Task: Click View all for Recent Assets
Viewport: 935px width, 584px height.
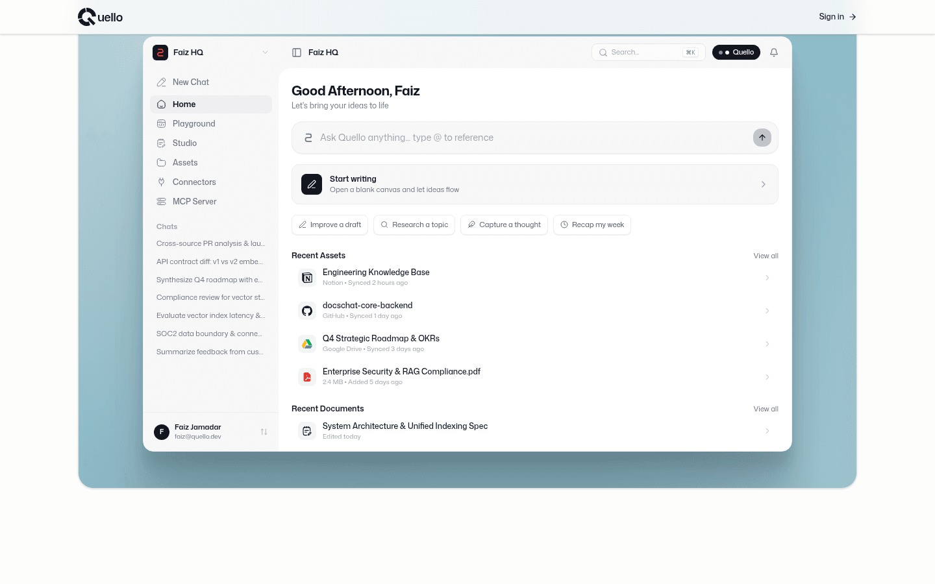Action: tap(766, 256)
